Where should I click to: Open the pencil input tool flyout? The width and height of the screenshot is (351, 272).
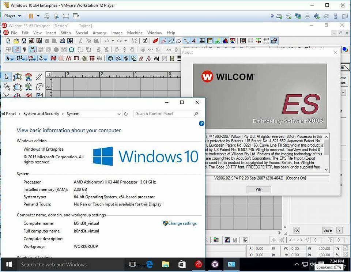click(43, 58)
